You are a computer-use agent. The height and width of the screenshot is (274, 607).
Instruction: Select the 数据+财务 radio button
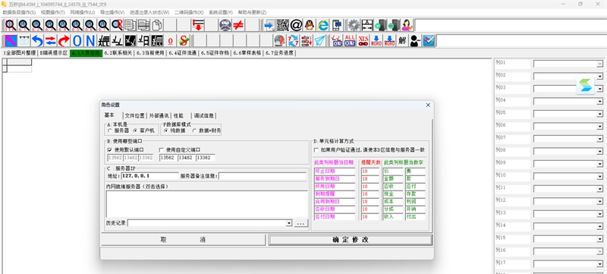tap(194, 131)
